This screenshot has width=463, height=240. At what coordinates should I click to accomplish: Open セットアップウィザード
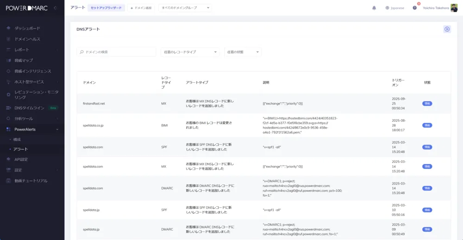[106, 8]
